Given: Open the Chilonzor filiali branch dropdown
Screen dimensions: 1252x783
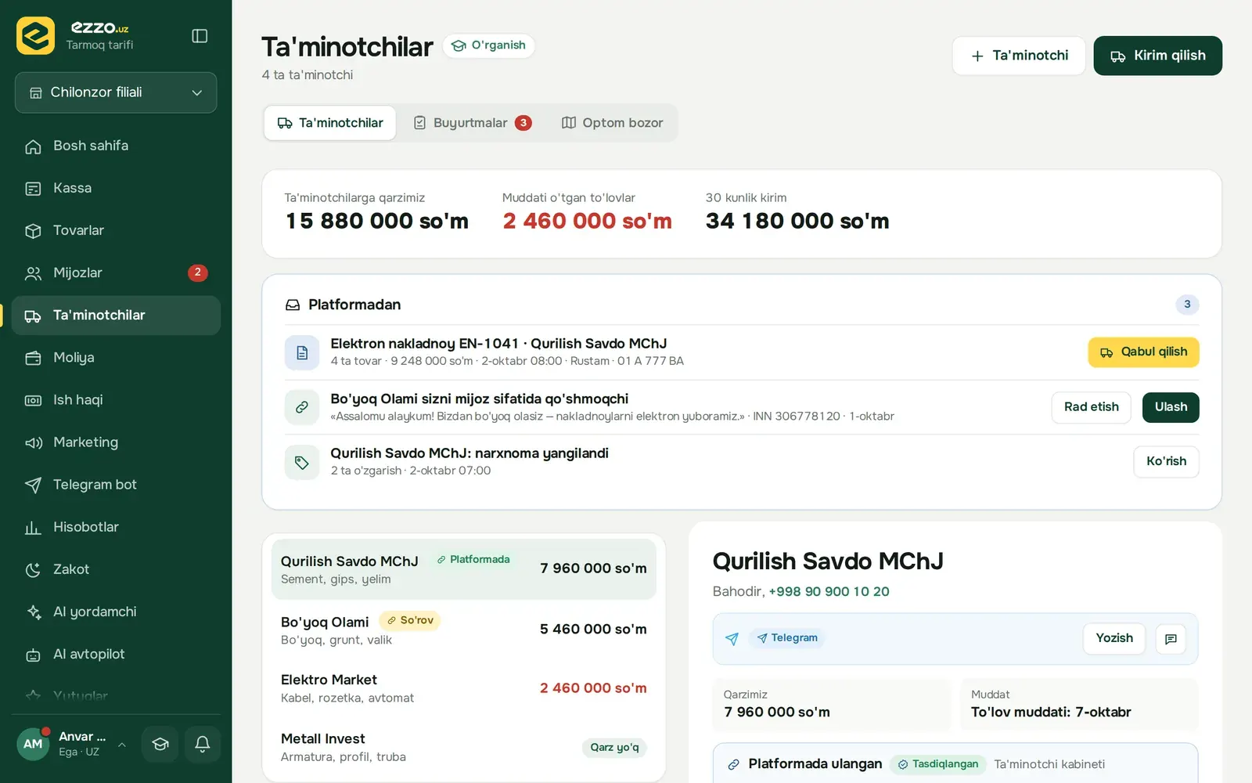Looking at the screenshot, I should [x=116, y=92].
